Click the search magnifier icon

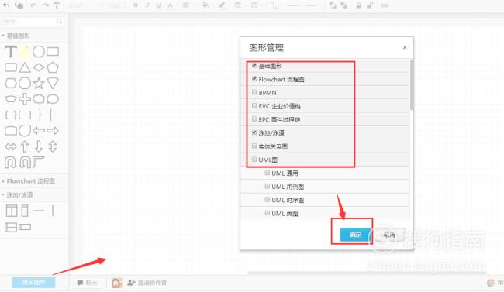pos(59,21)
